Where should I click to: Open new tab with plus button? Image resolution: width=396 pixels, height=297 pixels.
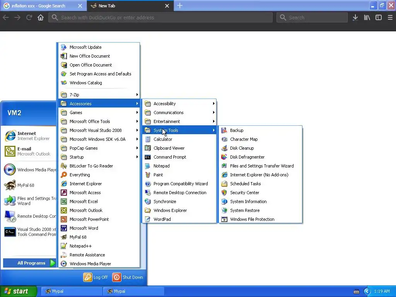179,5
